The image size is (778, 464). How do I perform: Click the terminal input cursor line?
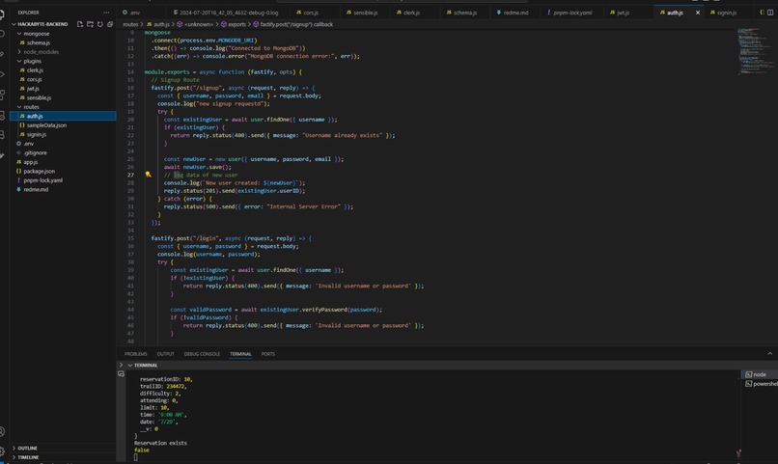135,457
